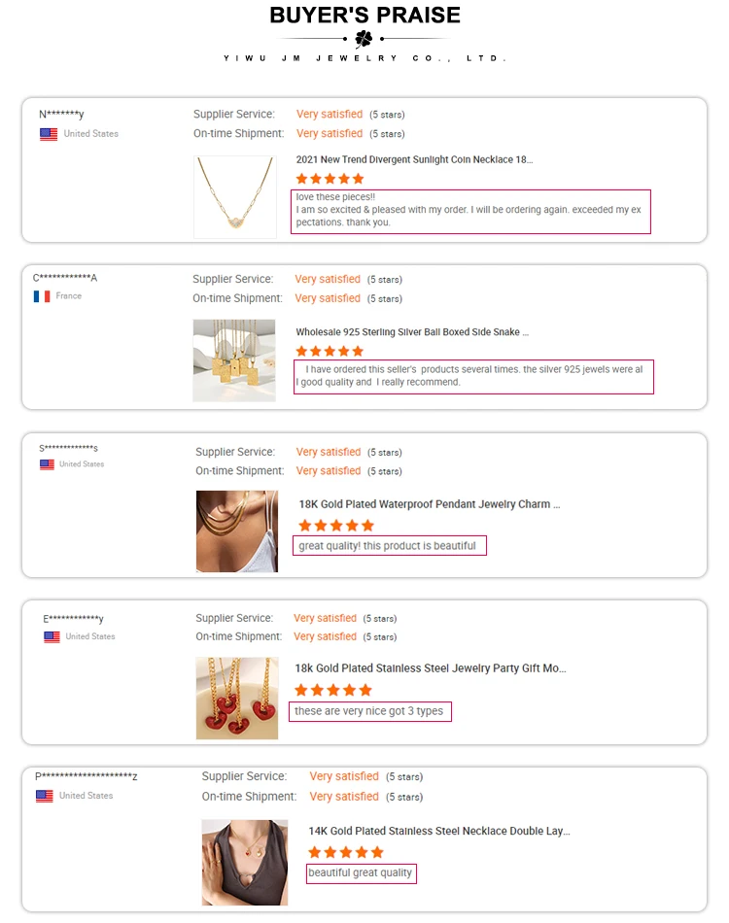The height and width of the screenshot is (923, 729).
Task: Open the red heart pendant thumbnail
Action: coord(236,698)
